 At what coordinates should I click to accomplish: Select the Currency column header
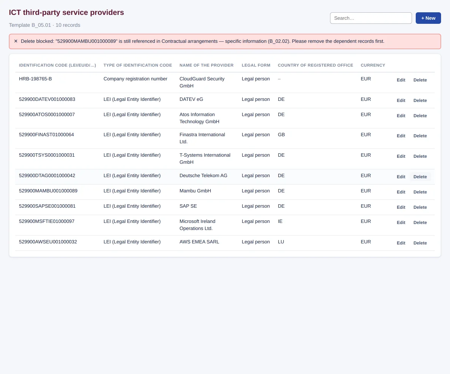pos(373,65)
